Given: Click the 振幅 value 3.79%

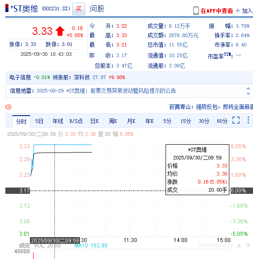Looking at the screenshot, I should coord(243,26).
